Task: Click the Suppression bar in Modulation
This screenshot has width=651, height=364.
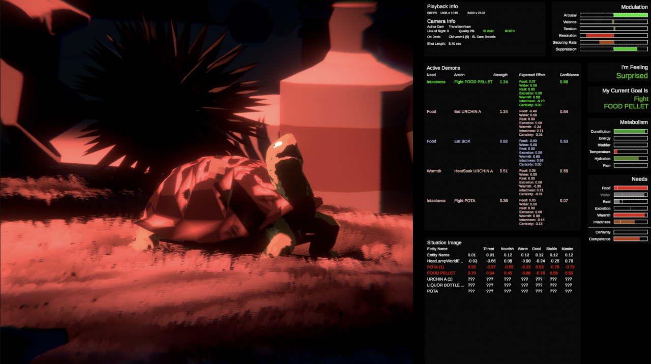Action: tap(613, 49)
